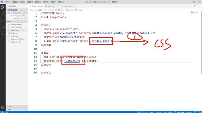Open package.json in the file tree
202x113 pixels.
click(x=17, y=42)
